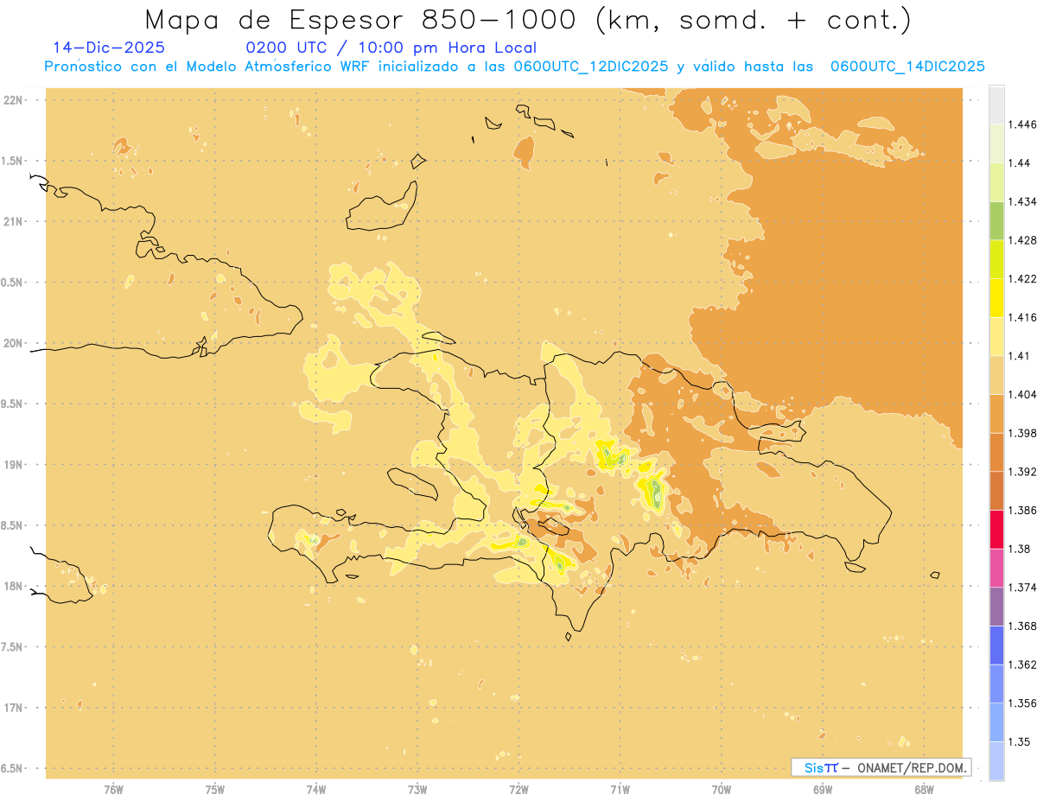
Task: Click the "69W" longitude label
Action: pyautogui.click(x=823, y=788)
